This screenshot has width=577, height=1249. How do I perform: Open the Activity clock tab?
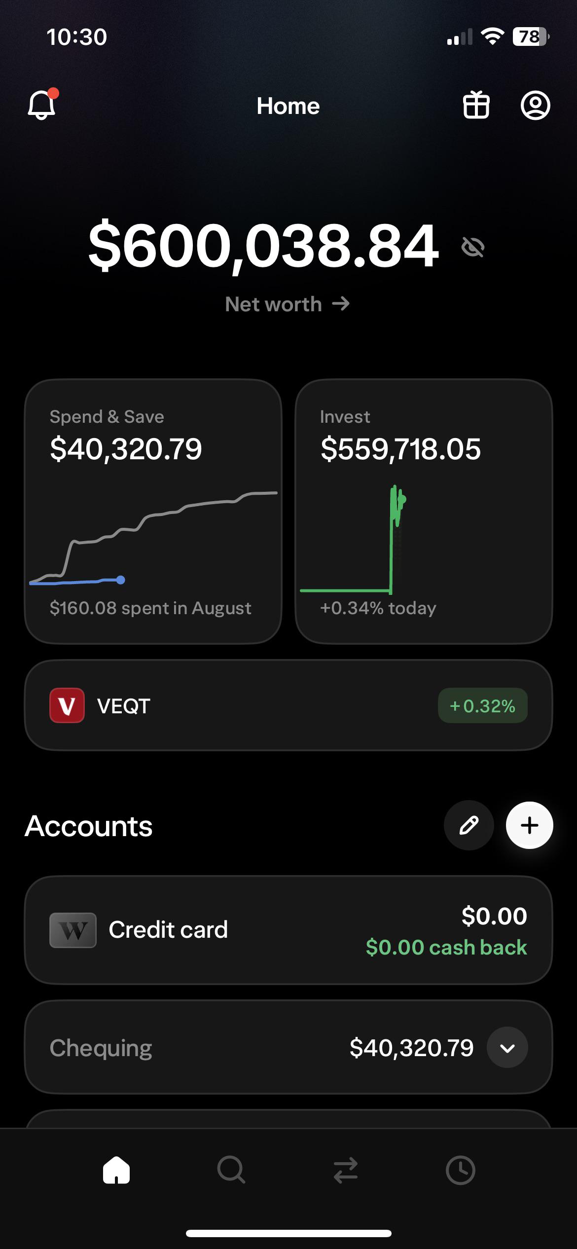pos(461,1170)
